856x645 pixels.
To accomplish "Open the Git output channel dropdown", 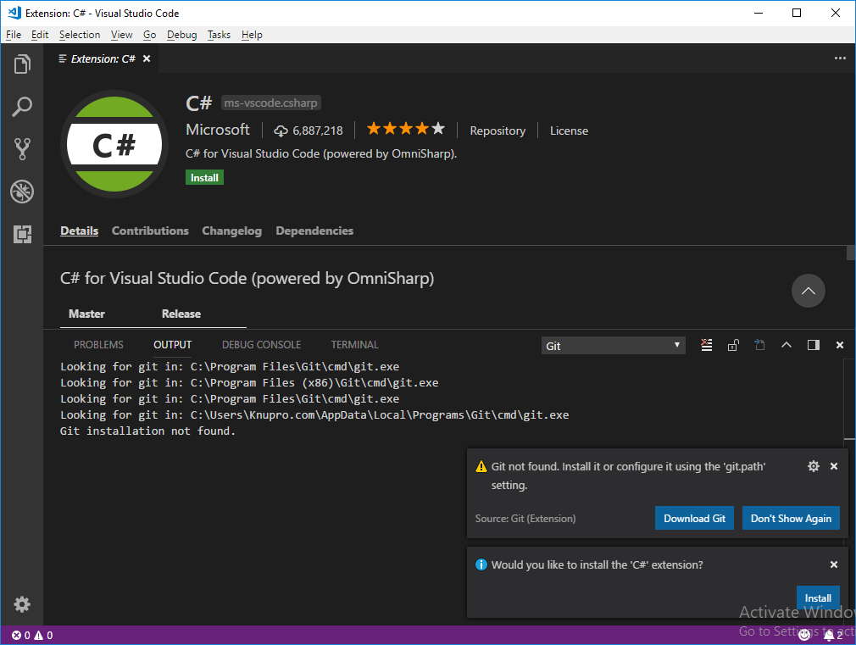I will tap(613, 346).
